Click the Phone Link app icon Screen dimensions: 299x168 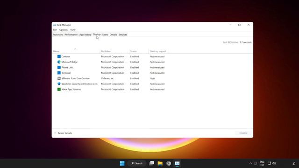click(59, 67)
